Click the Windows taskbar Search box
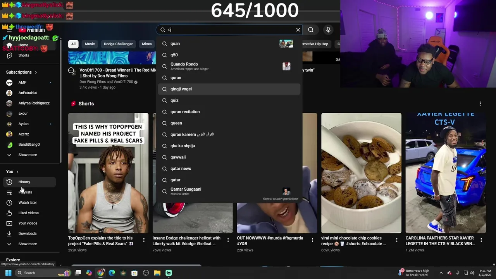This screenshot has height=279, width=496. tap(43, 273)
